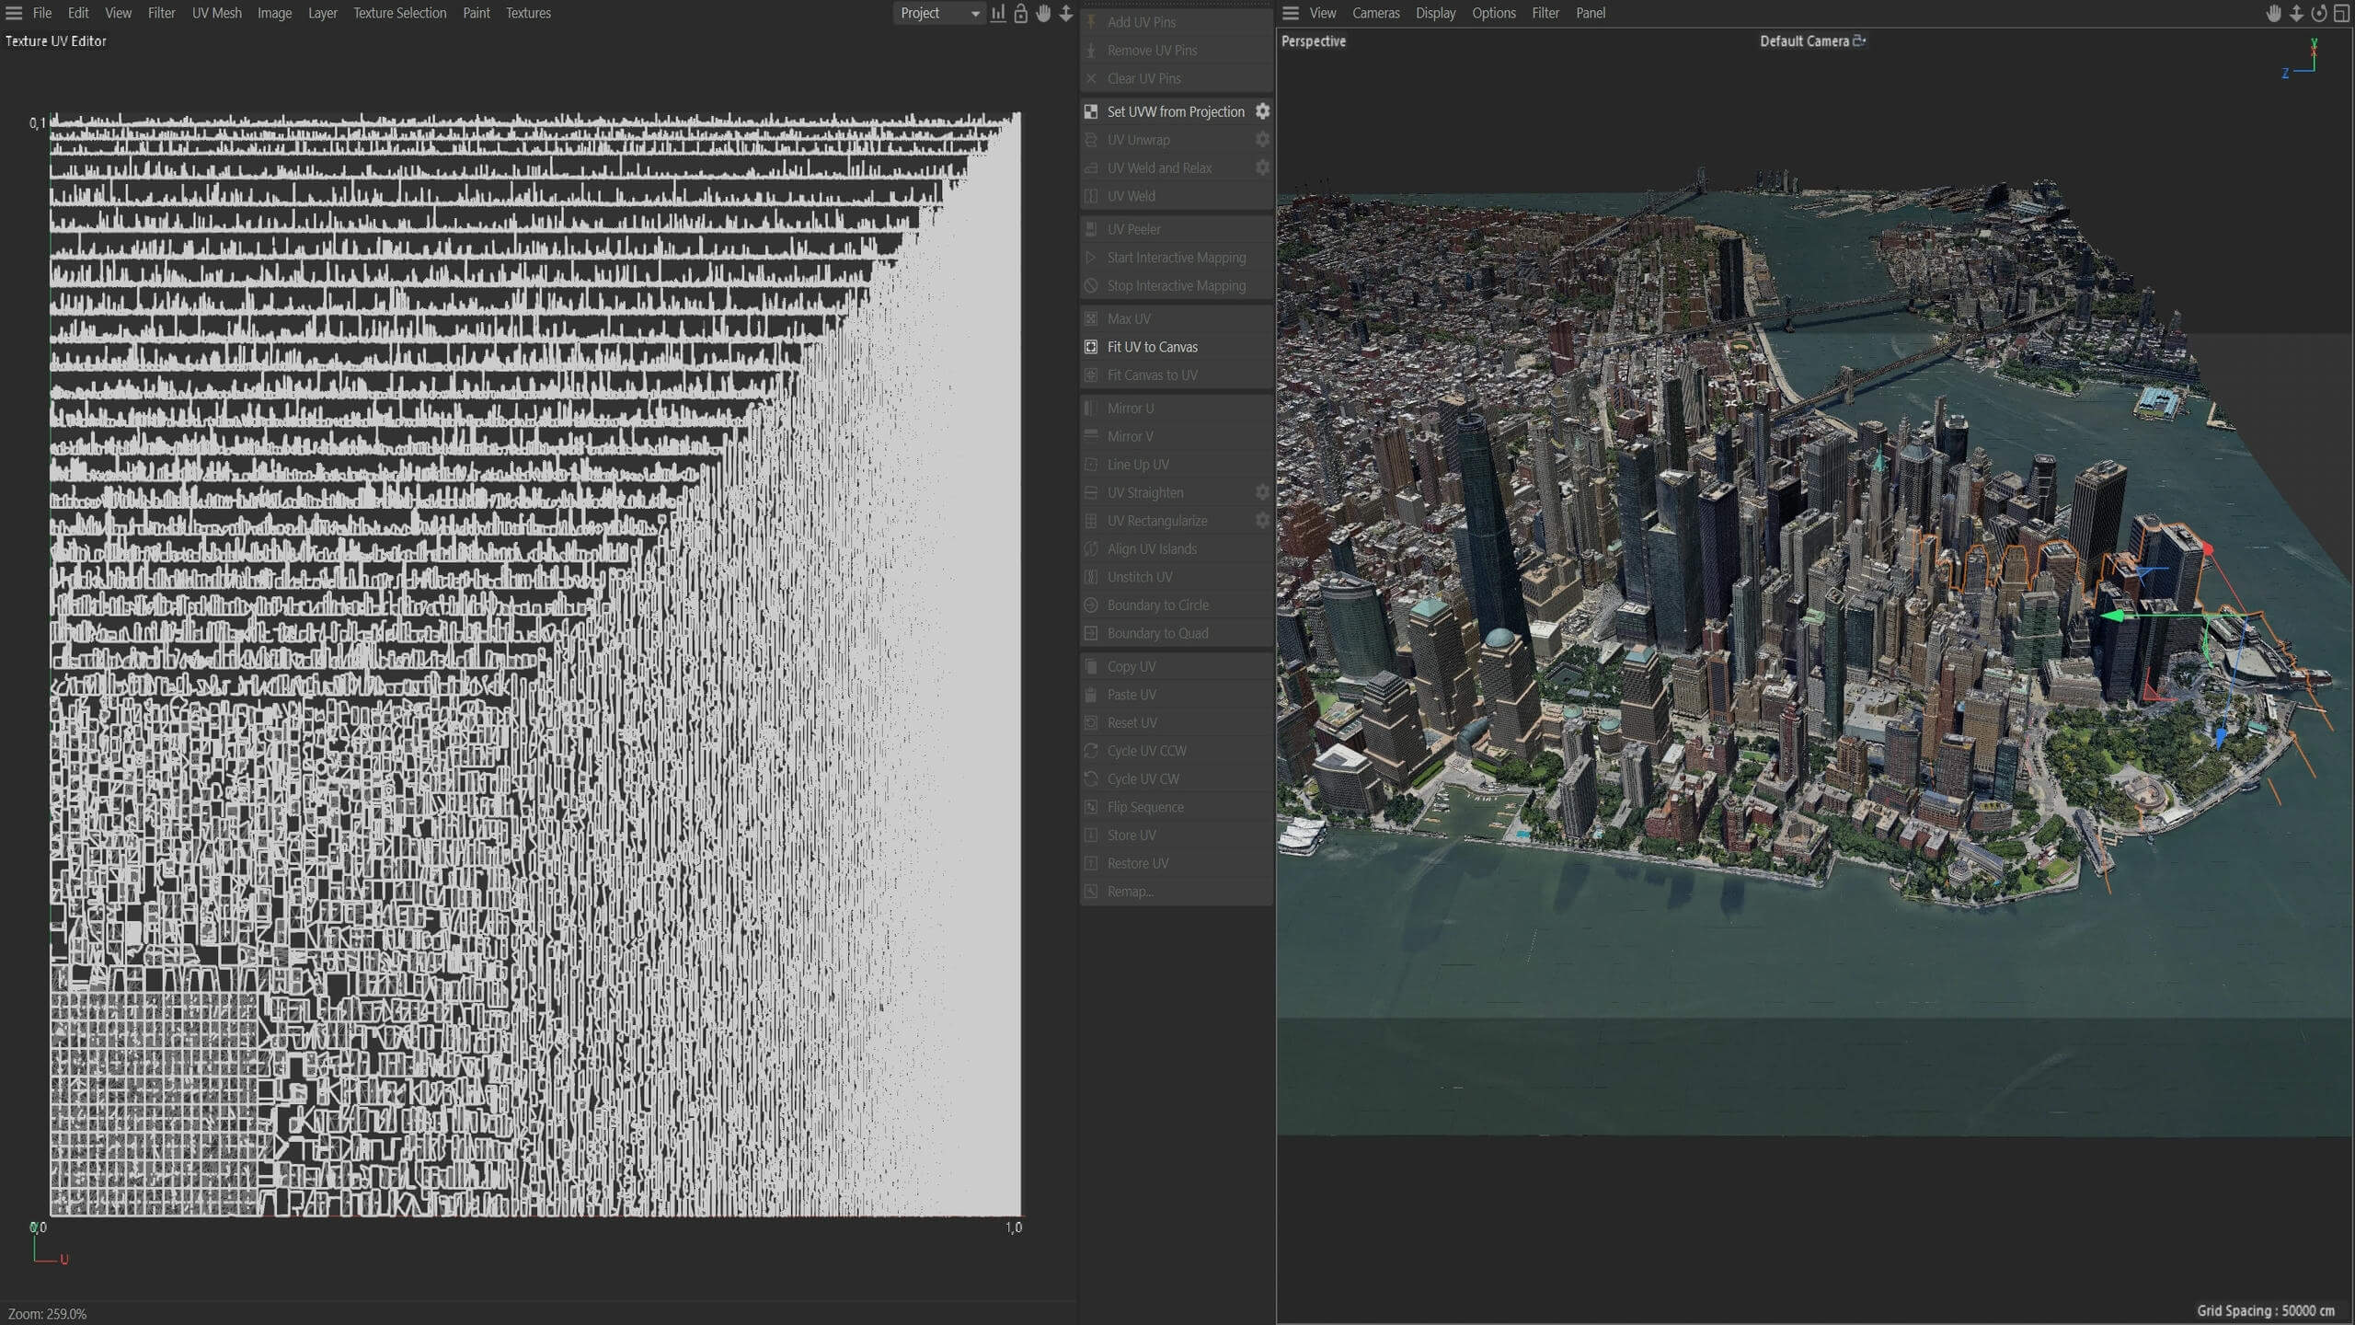Open the Paint menu
2355x1325 pixels.
(x=476, y=13)
